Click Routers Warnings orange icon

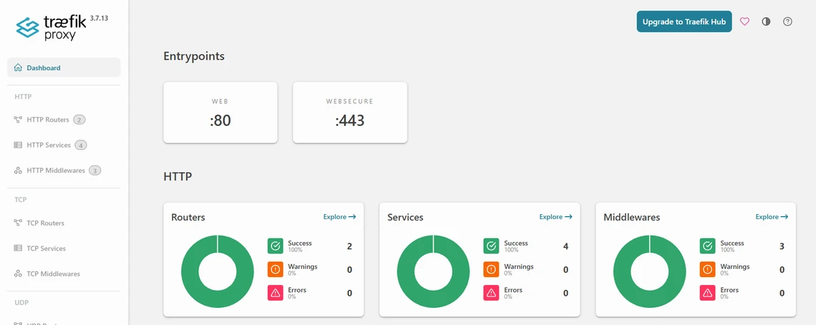click(275, 269)
